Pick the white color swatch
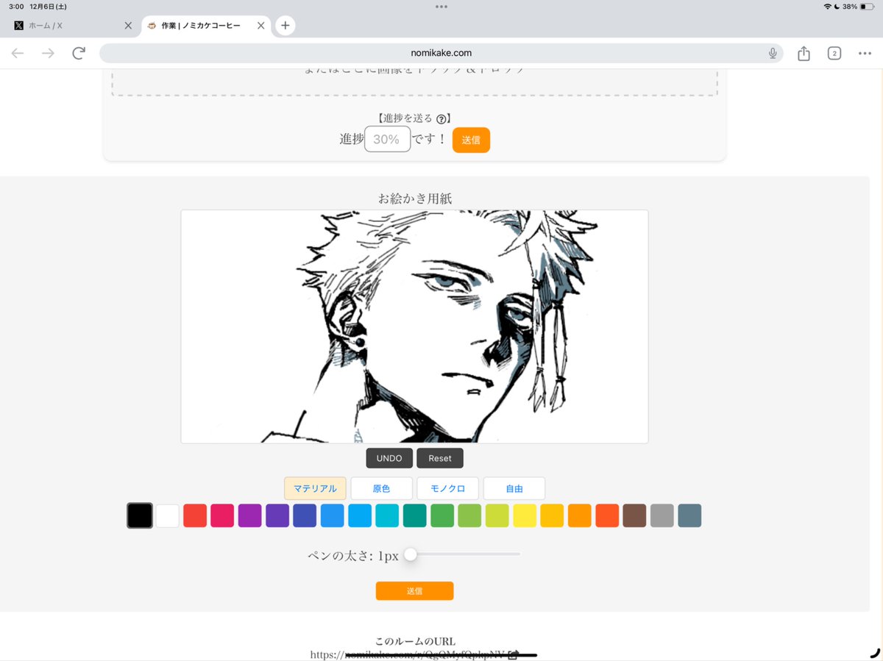The image size is (883, 661). pyautogui.click(x=168, y=515)
